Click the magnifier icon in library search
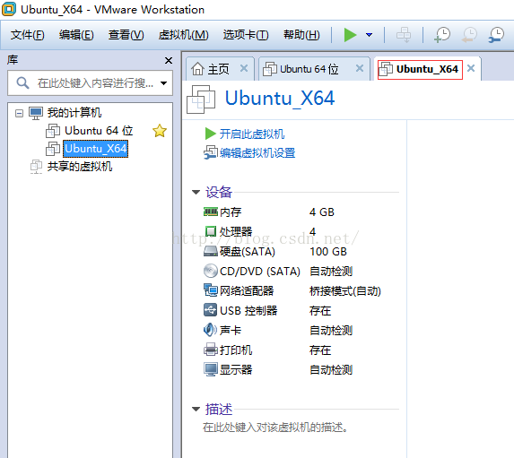This screenshot has width=514, height=458. (22, 83)
